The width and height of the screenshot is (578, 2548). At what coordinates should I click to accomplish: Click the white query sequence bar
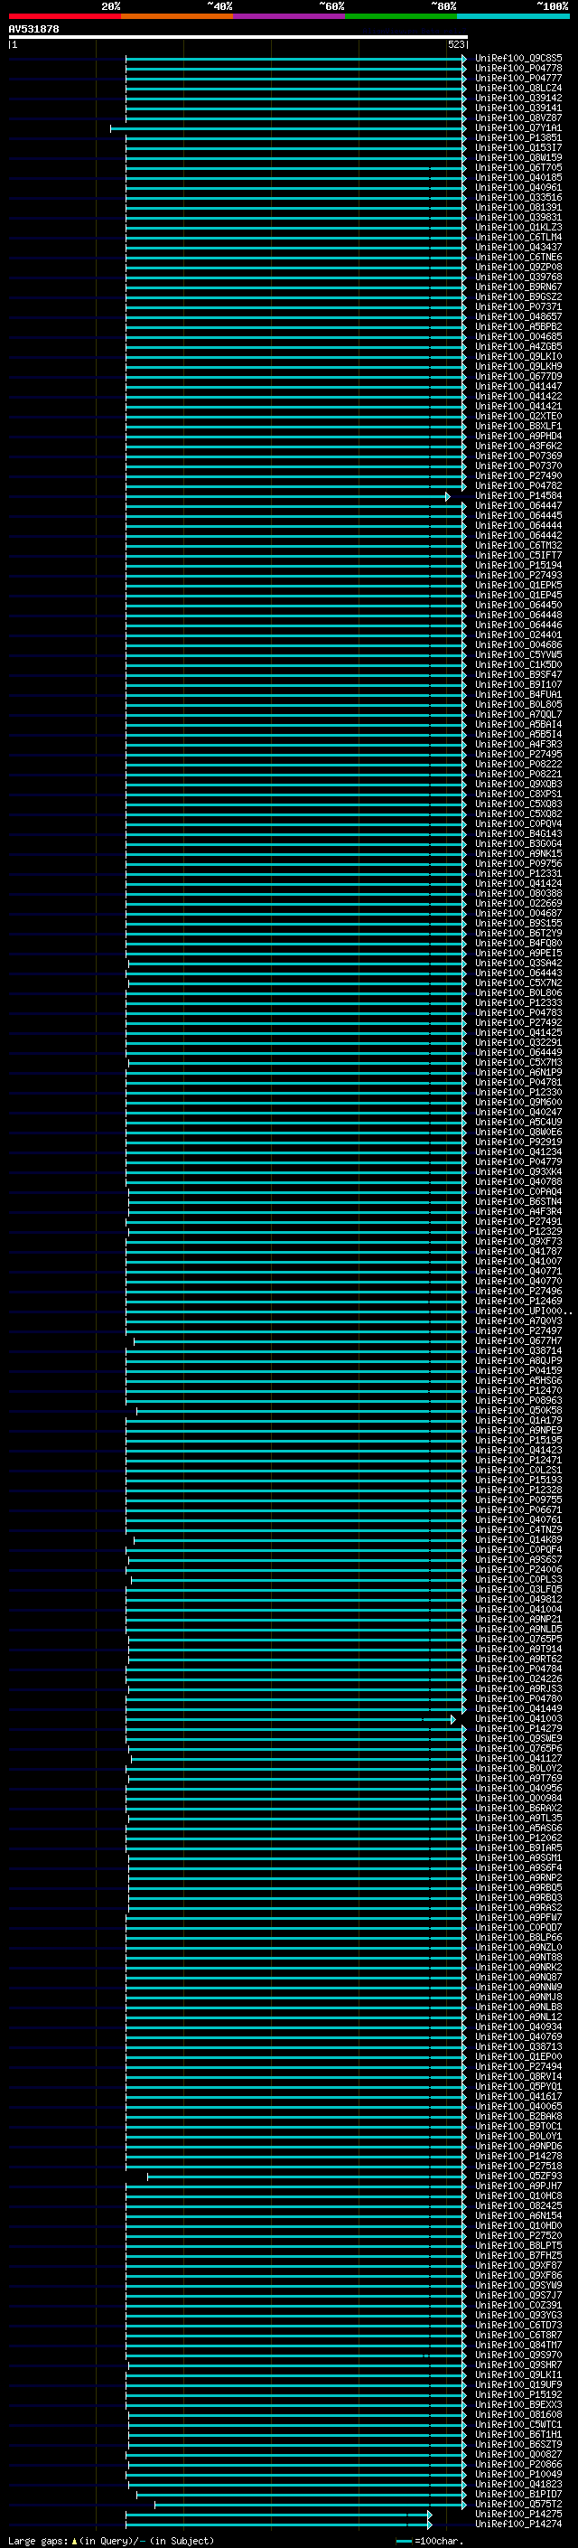point(238,38)
